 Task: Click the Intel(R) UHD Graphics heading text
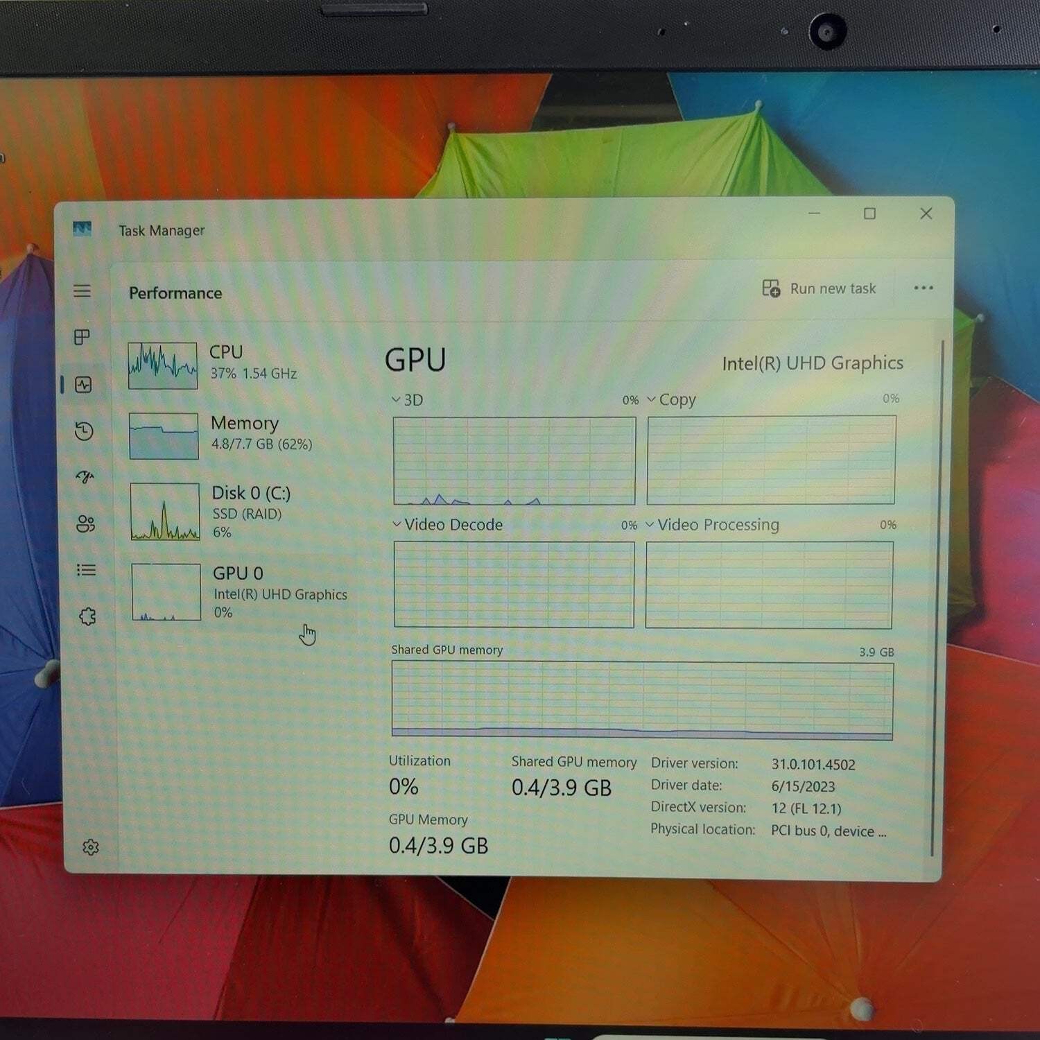pos(813,363)
